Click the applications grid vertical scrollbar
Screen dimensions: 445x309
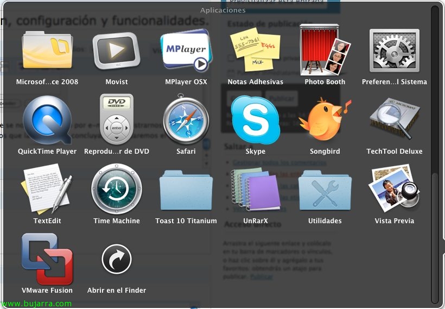(x=434, y=234)
